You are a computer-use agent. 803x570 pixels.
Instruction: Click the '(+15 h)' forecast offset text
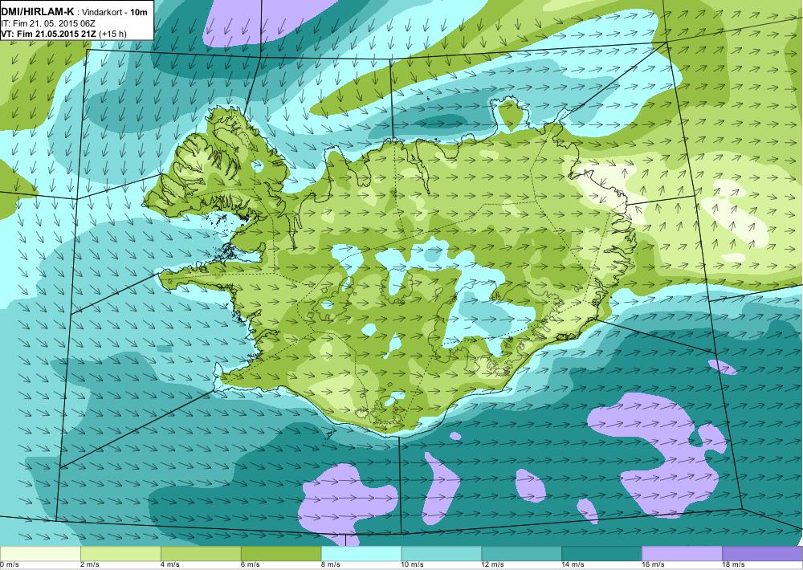pyautogui.click(x=112, y=34)
